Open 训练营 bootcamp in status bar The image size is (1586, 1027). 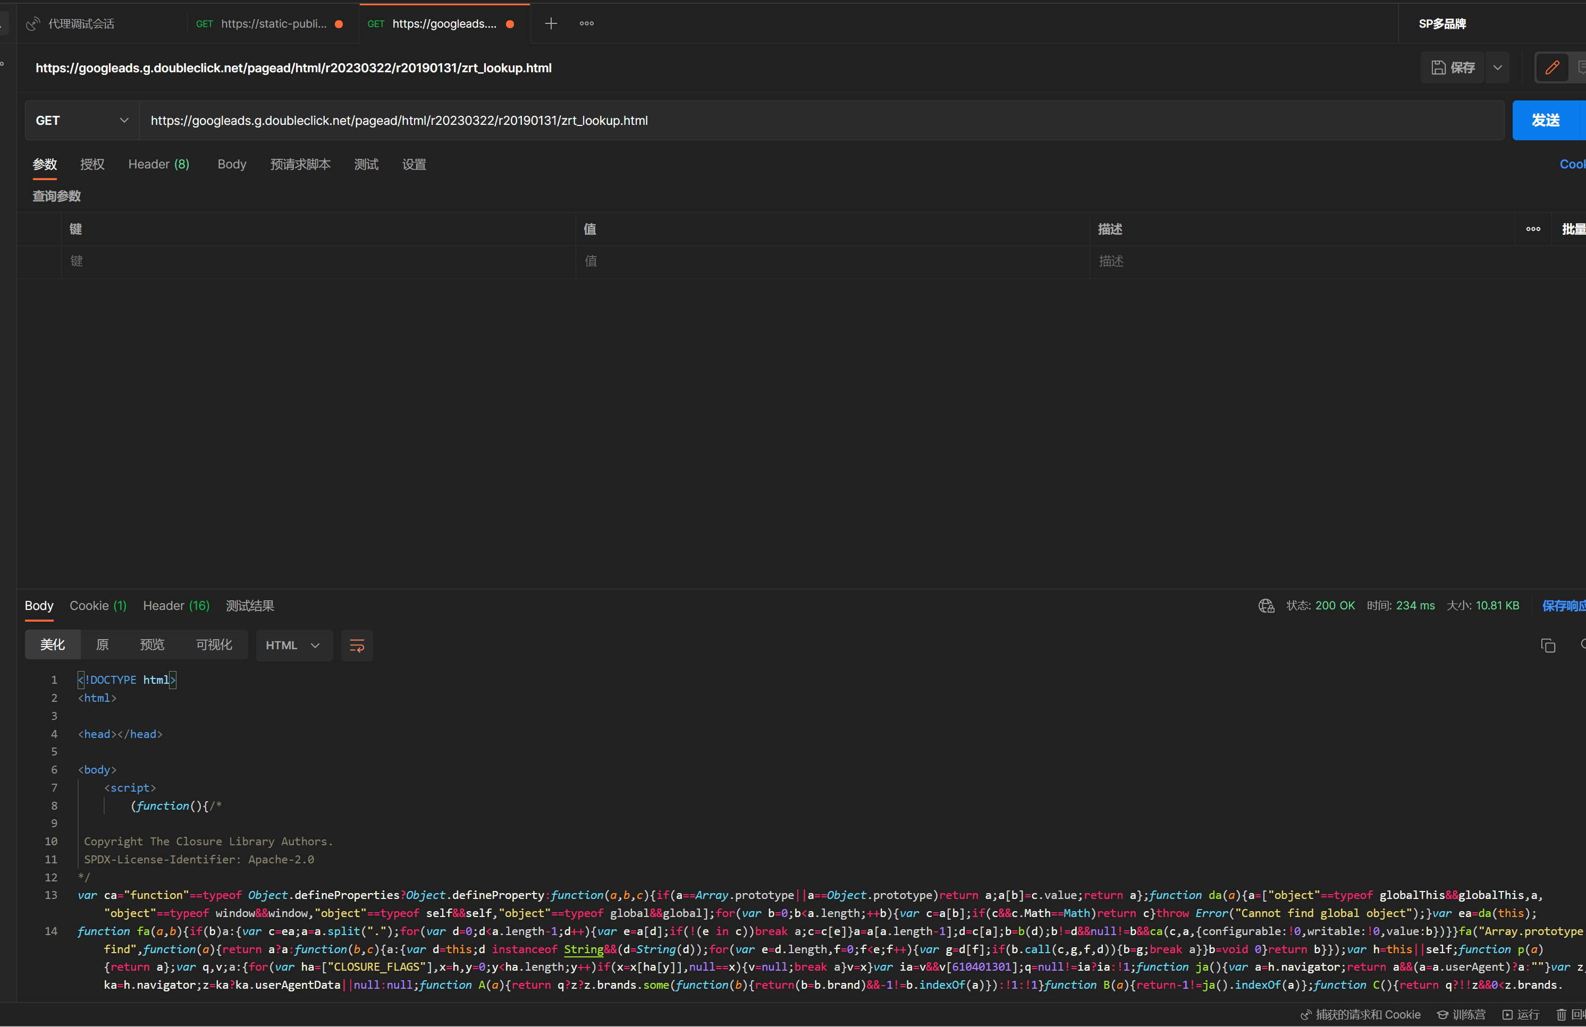[1461, 1015]
